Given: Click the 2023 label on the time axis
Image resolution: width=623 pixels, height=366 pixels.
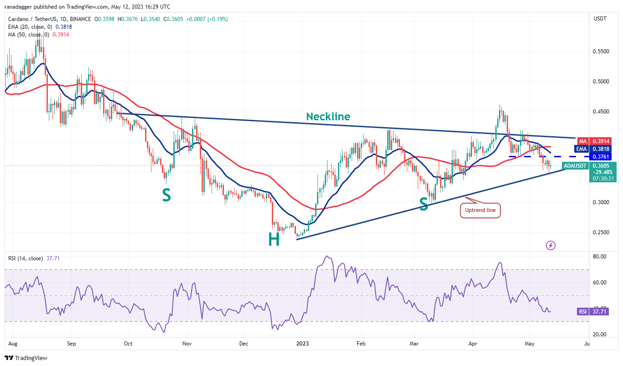Looking at the screenshot, I should 302,344.
